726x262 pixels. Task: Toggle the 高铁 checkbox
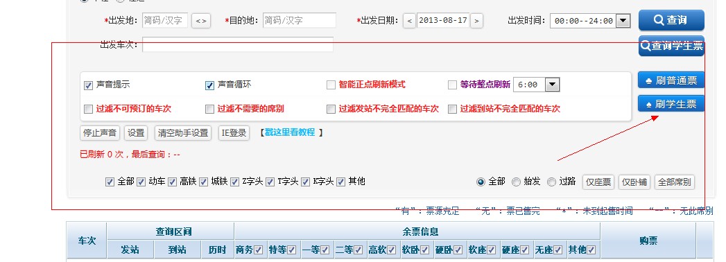[x=172, y=182]
